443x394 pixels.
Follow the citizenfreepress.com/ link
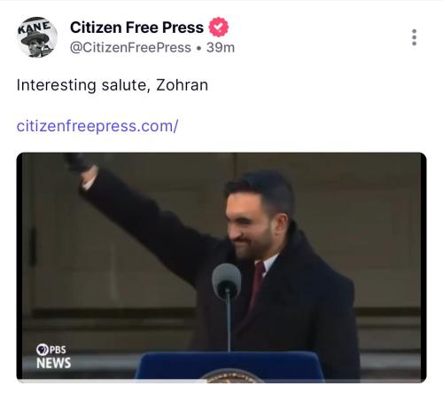click(x=97, y=126)
